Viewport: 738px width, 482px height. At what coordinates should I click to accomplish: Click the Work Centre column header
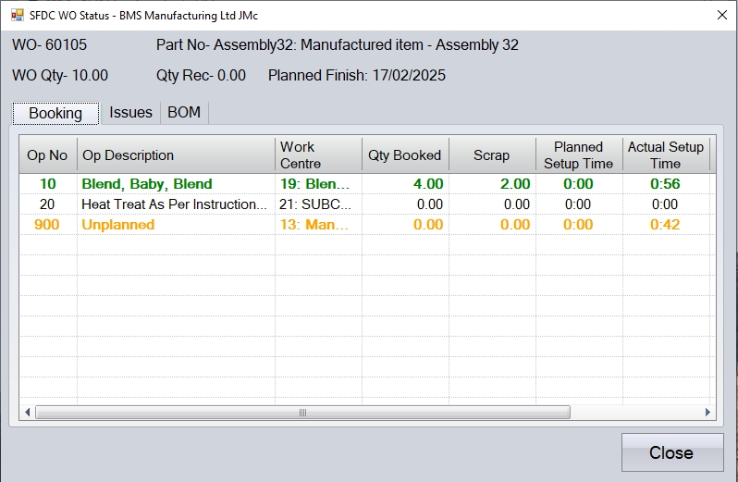pos(317,155)
